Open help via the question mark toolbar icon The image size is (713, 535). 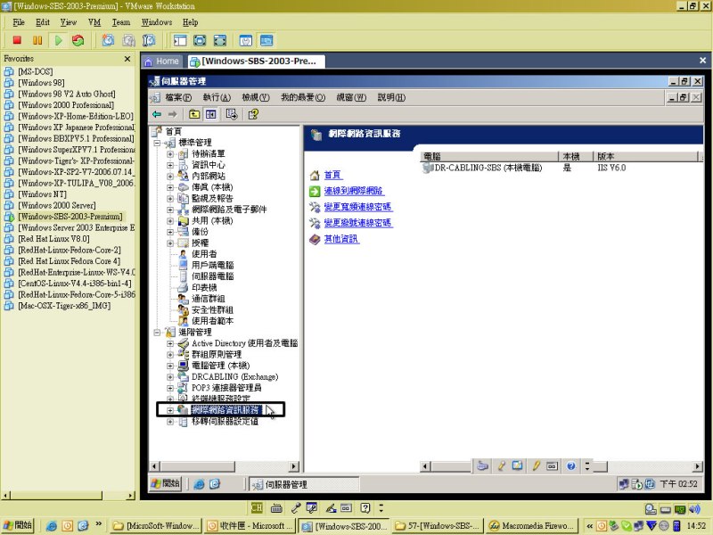tap(253, 114)
